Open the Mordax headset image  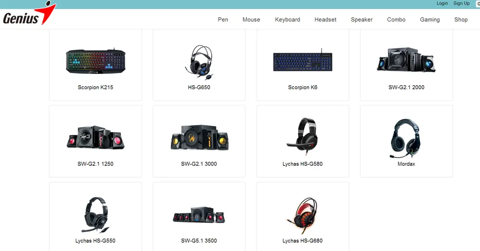pos(406,138)
